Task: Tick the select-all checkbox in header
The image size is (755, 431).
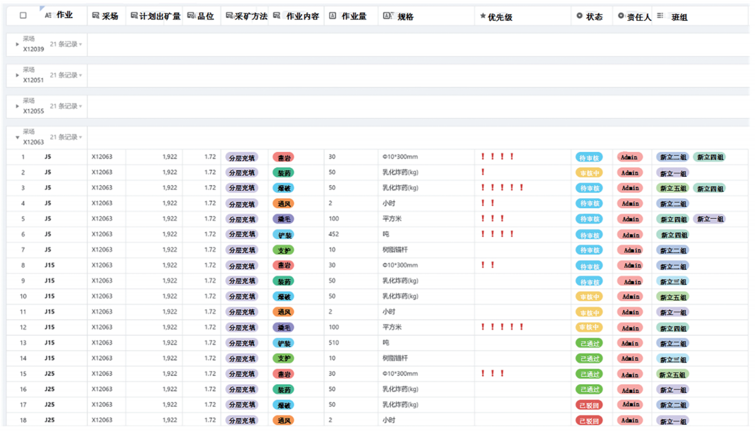Action: click(x=23, y=15)
